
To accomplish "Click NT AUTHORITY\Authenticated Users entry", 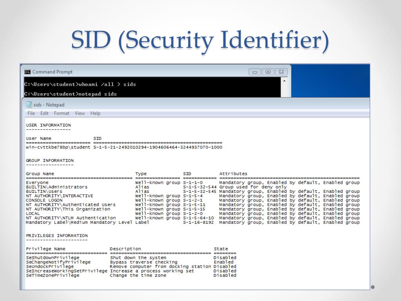I will point(70,205).
